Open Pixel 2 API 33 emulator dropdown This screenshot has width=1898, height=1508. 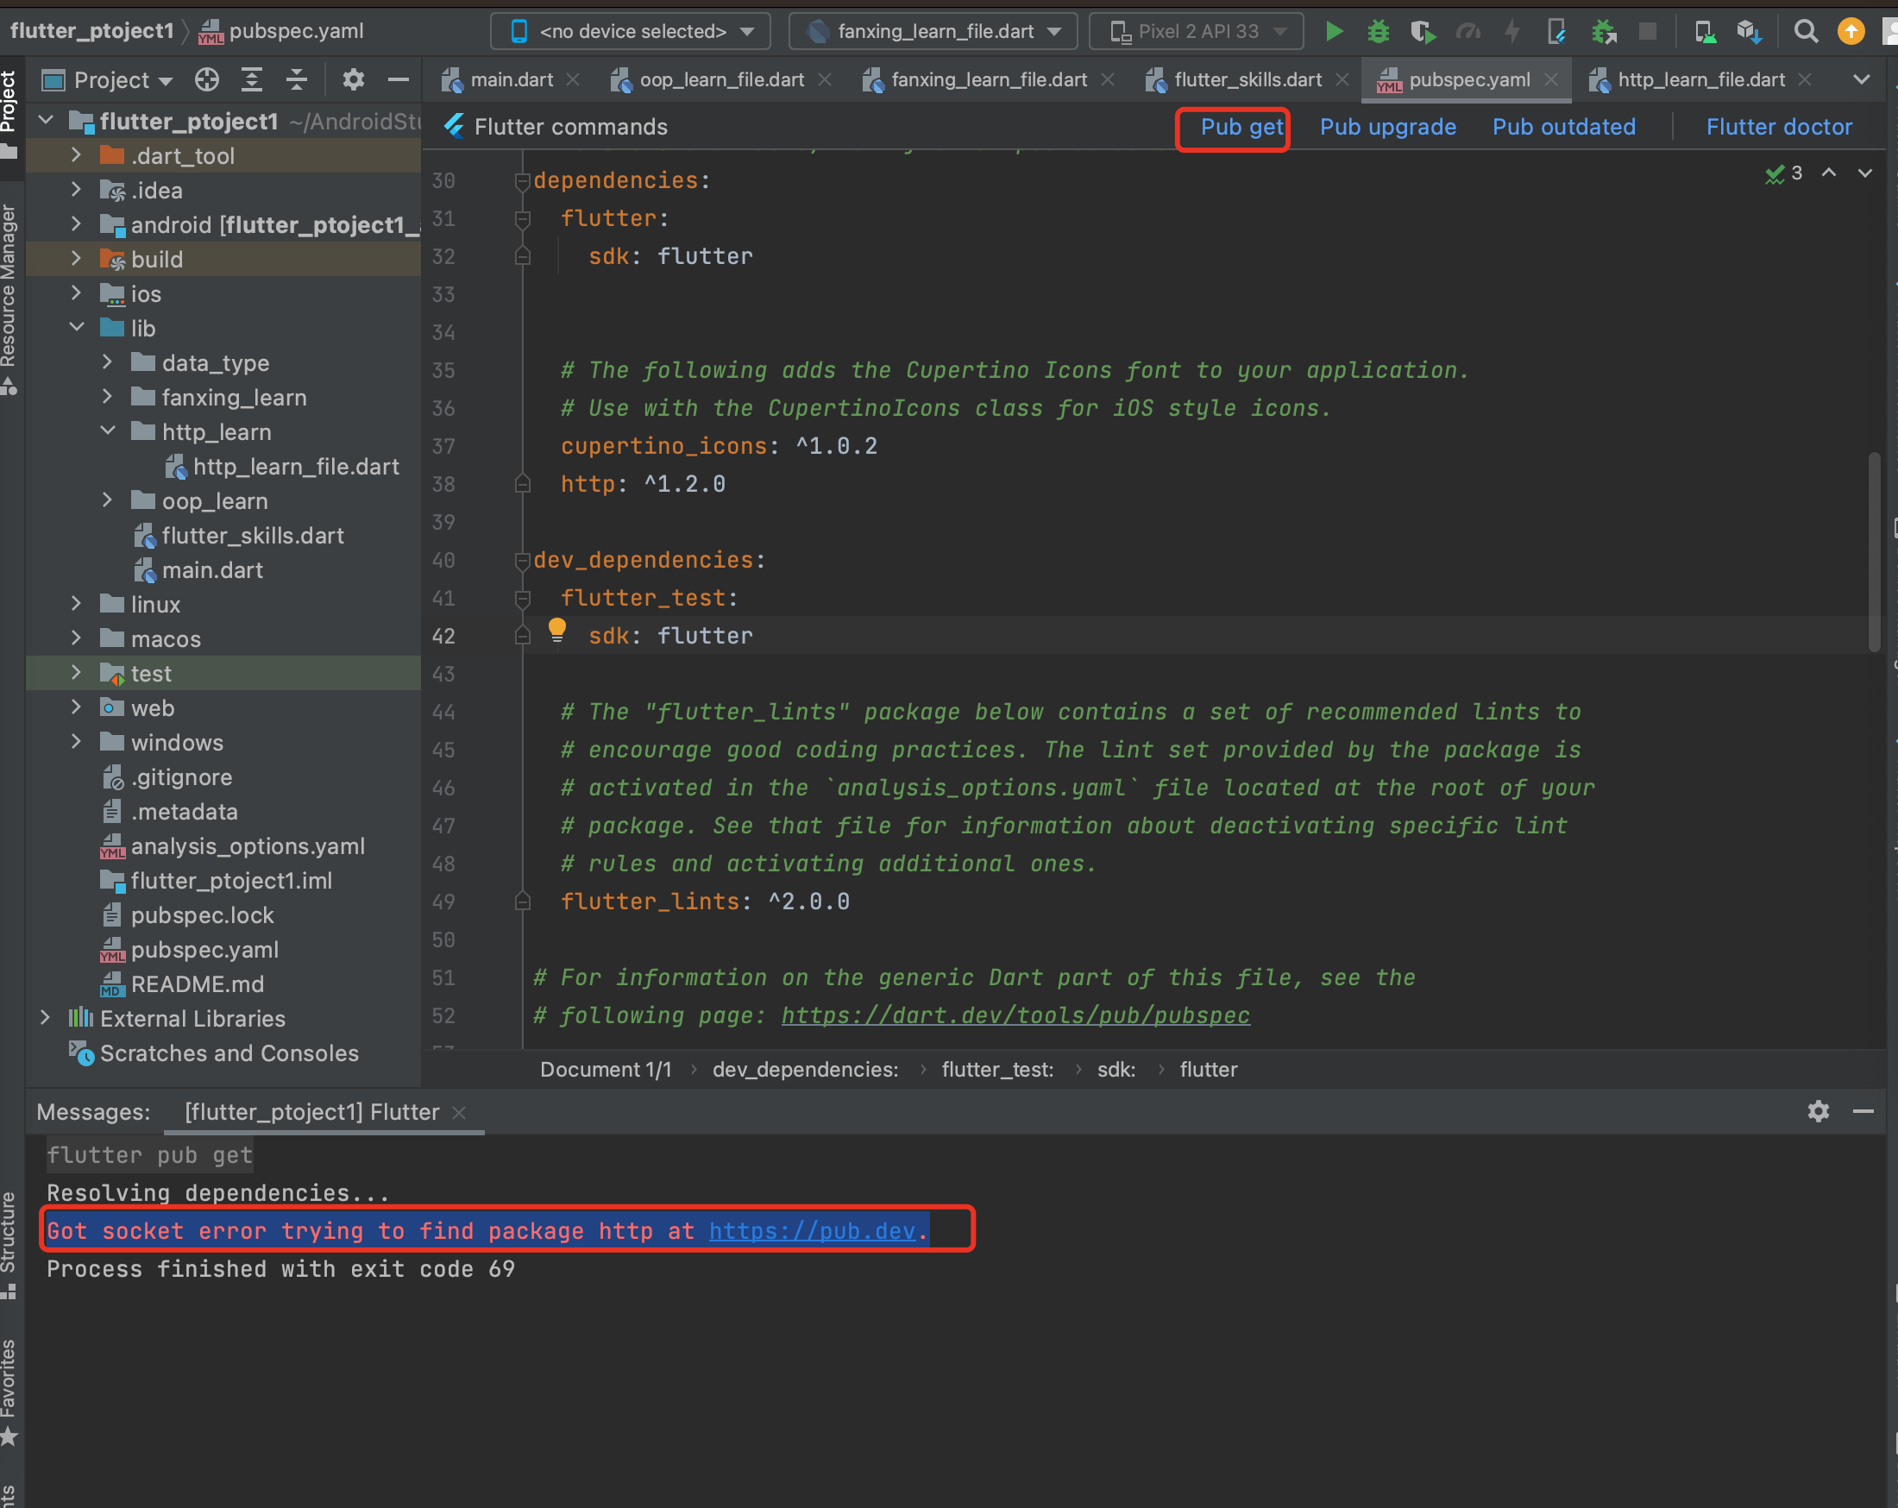tap(1197, 32)
